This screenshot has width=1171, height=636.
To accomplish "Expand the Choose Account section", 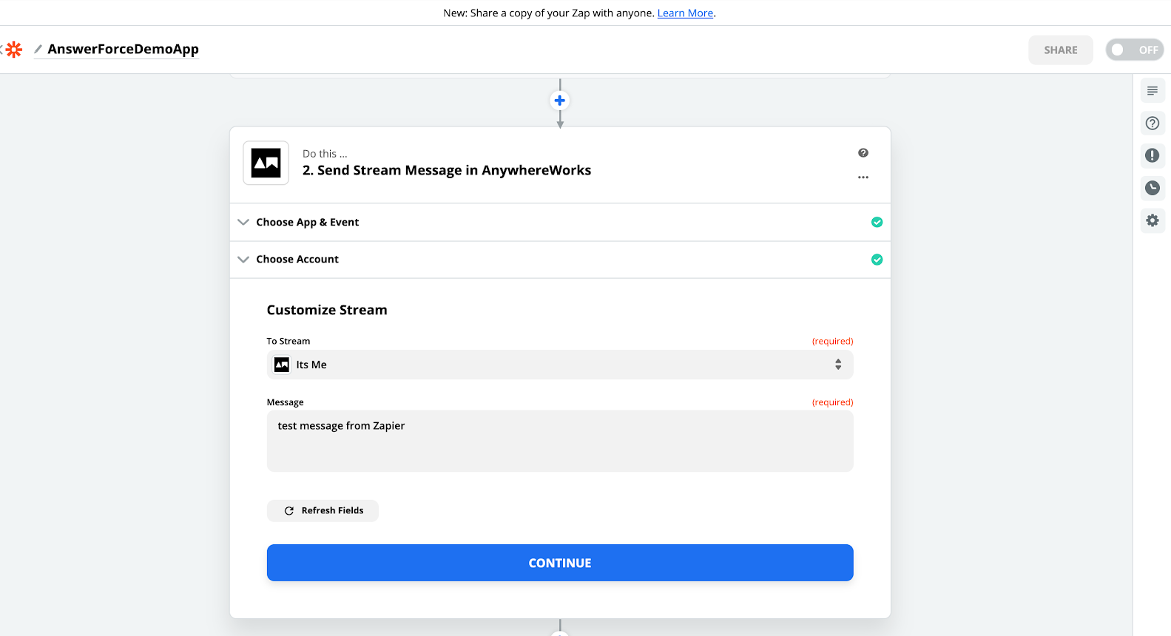I will tap(560, 260).
